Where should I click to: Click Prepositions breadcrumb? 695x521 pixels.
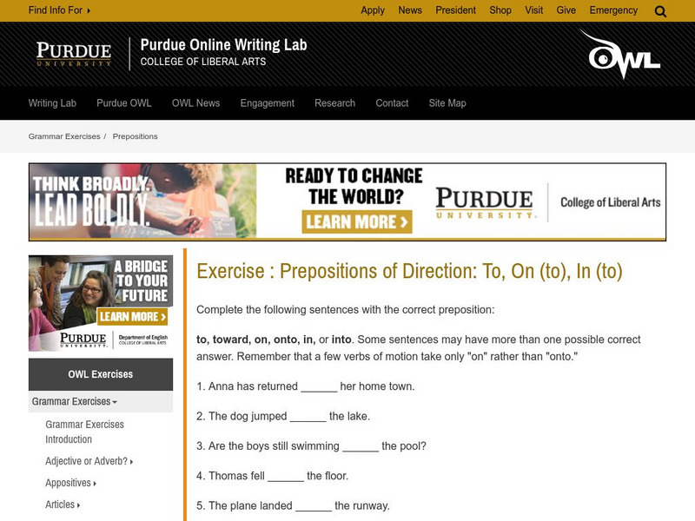135,136
